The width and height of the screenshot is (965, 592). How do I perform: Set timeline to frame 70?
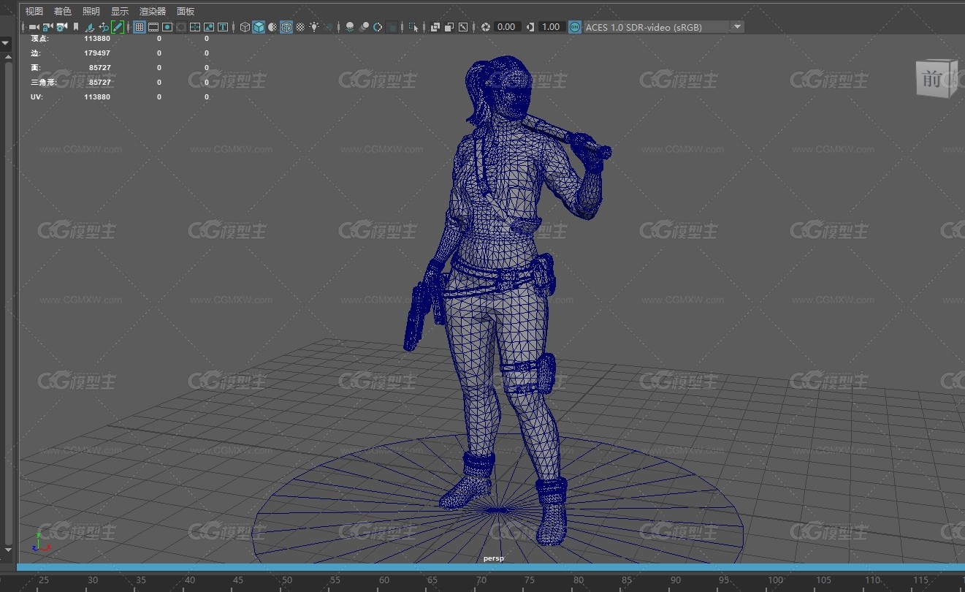tap(481, 580)
